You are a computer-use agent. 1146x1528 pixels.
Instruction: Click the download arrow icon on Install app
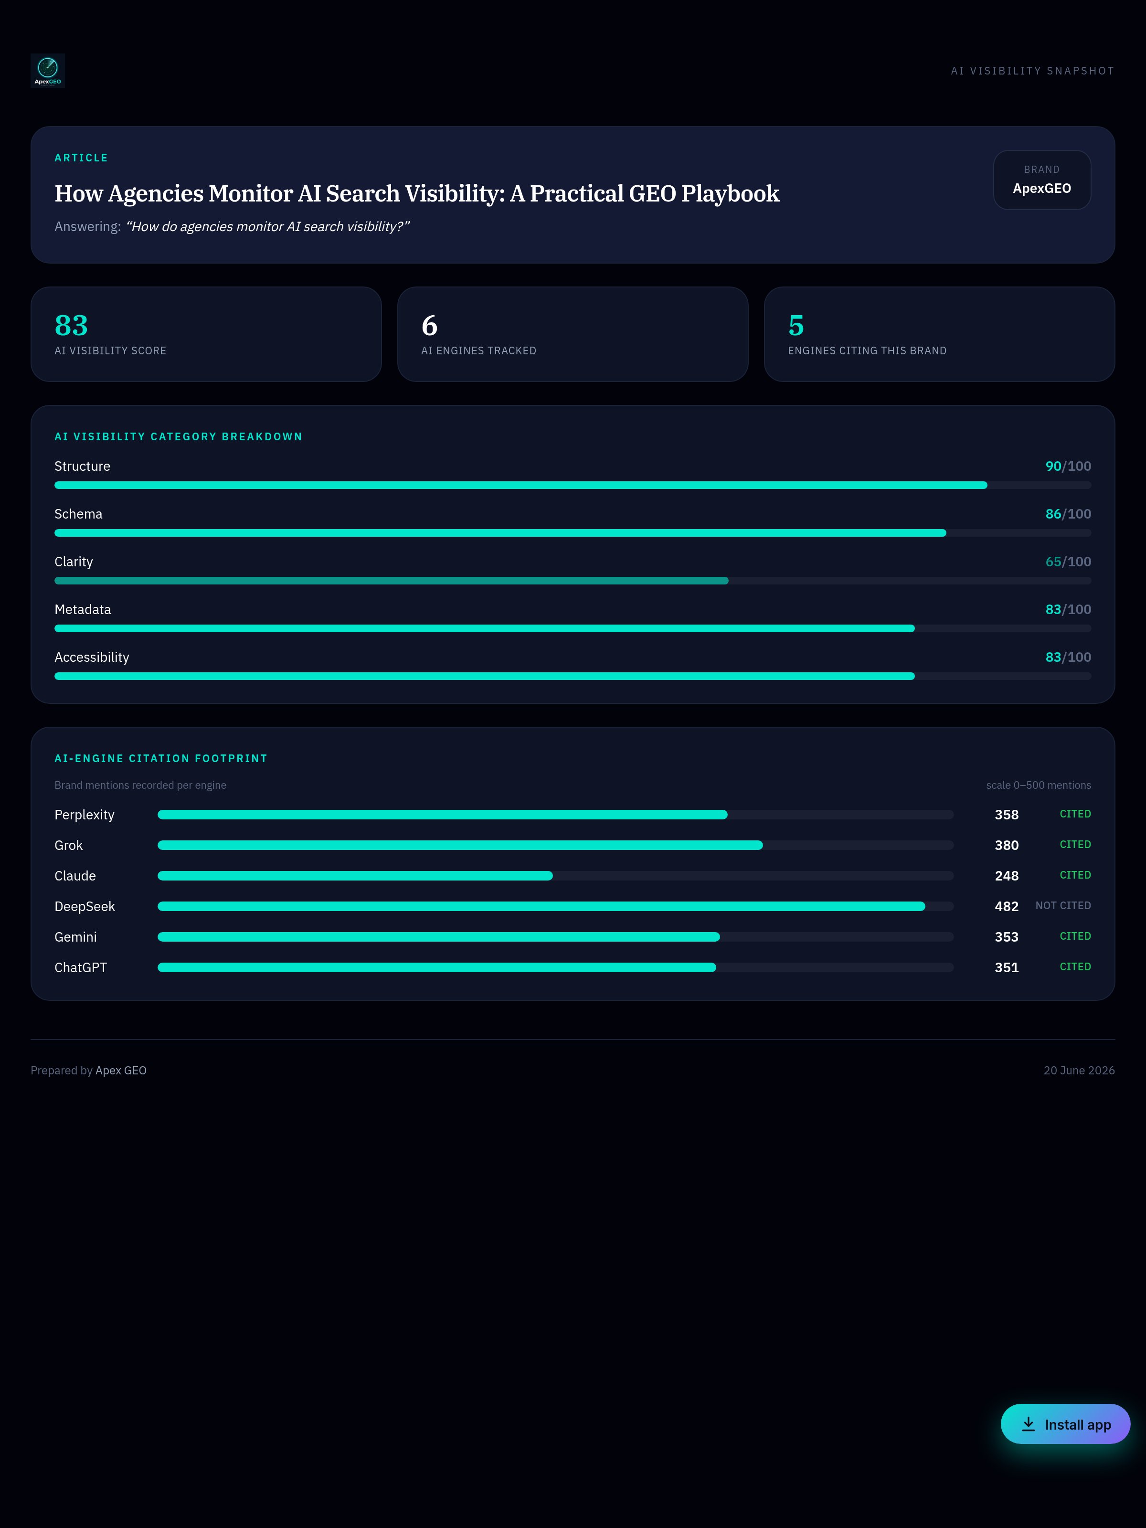pos(1029,1424)
